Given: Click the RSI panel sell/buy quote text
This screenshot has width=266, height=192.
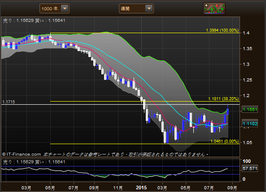Looking at the screenshot, I should [x=34, y=162].
